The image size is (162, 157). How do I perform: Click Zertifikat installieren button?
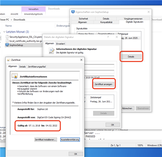tap(46, 140)
